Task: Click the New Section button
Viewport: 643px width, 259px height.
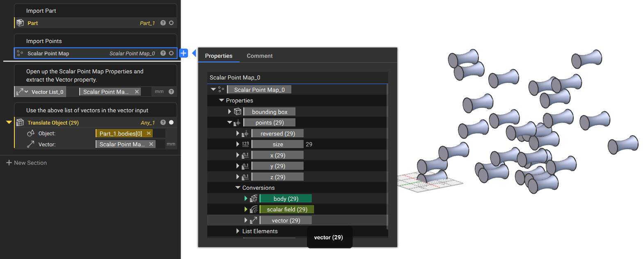Action: [26, 162]
